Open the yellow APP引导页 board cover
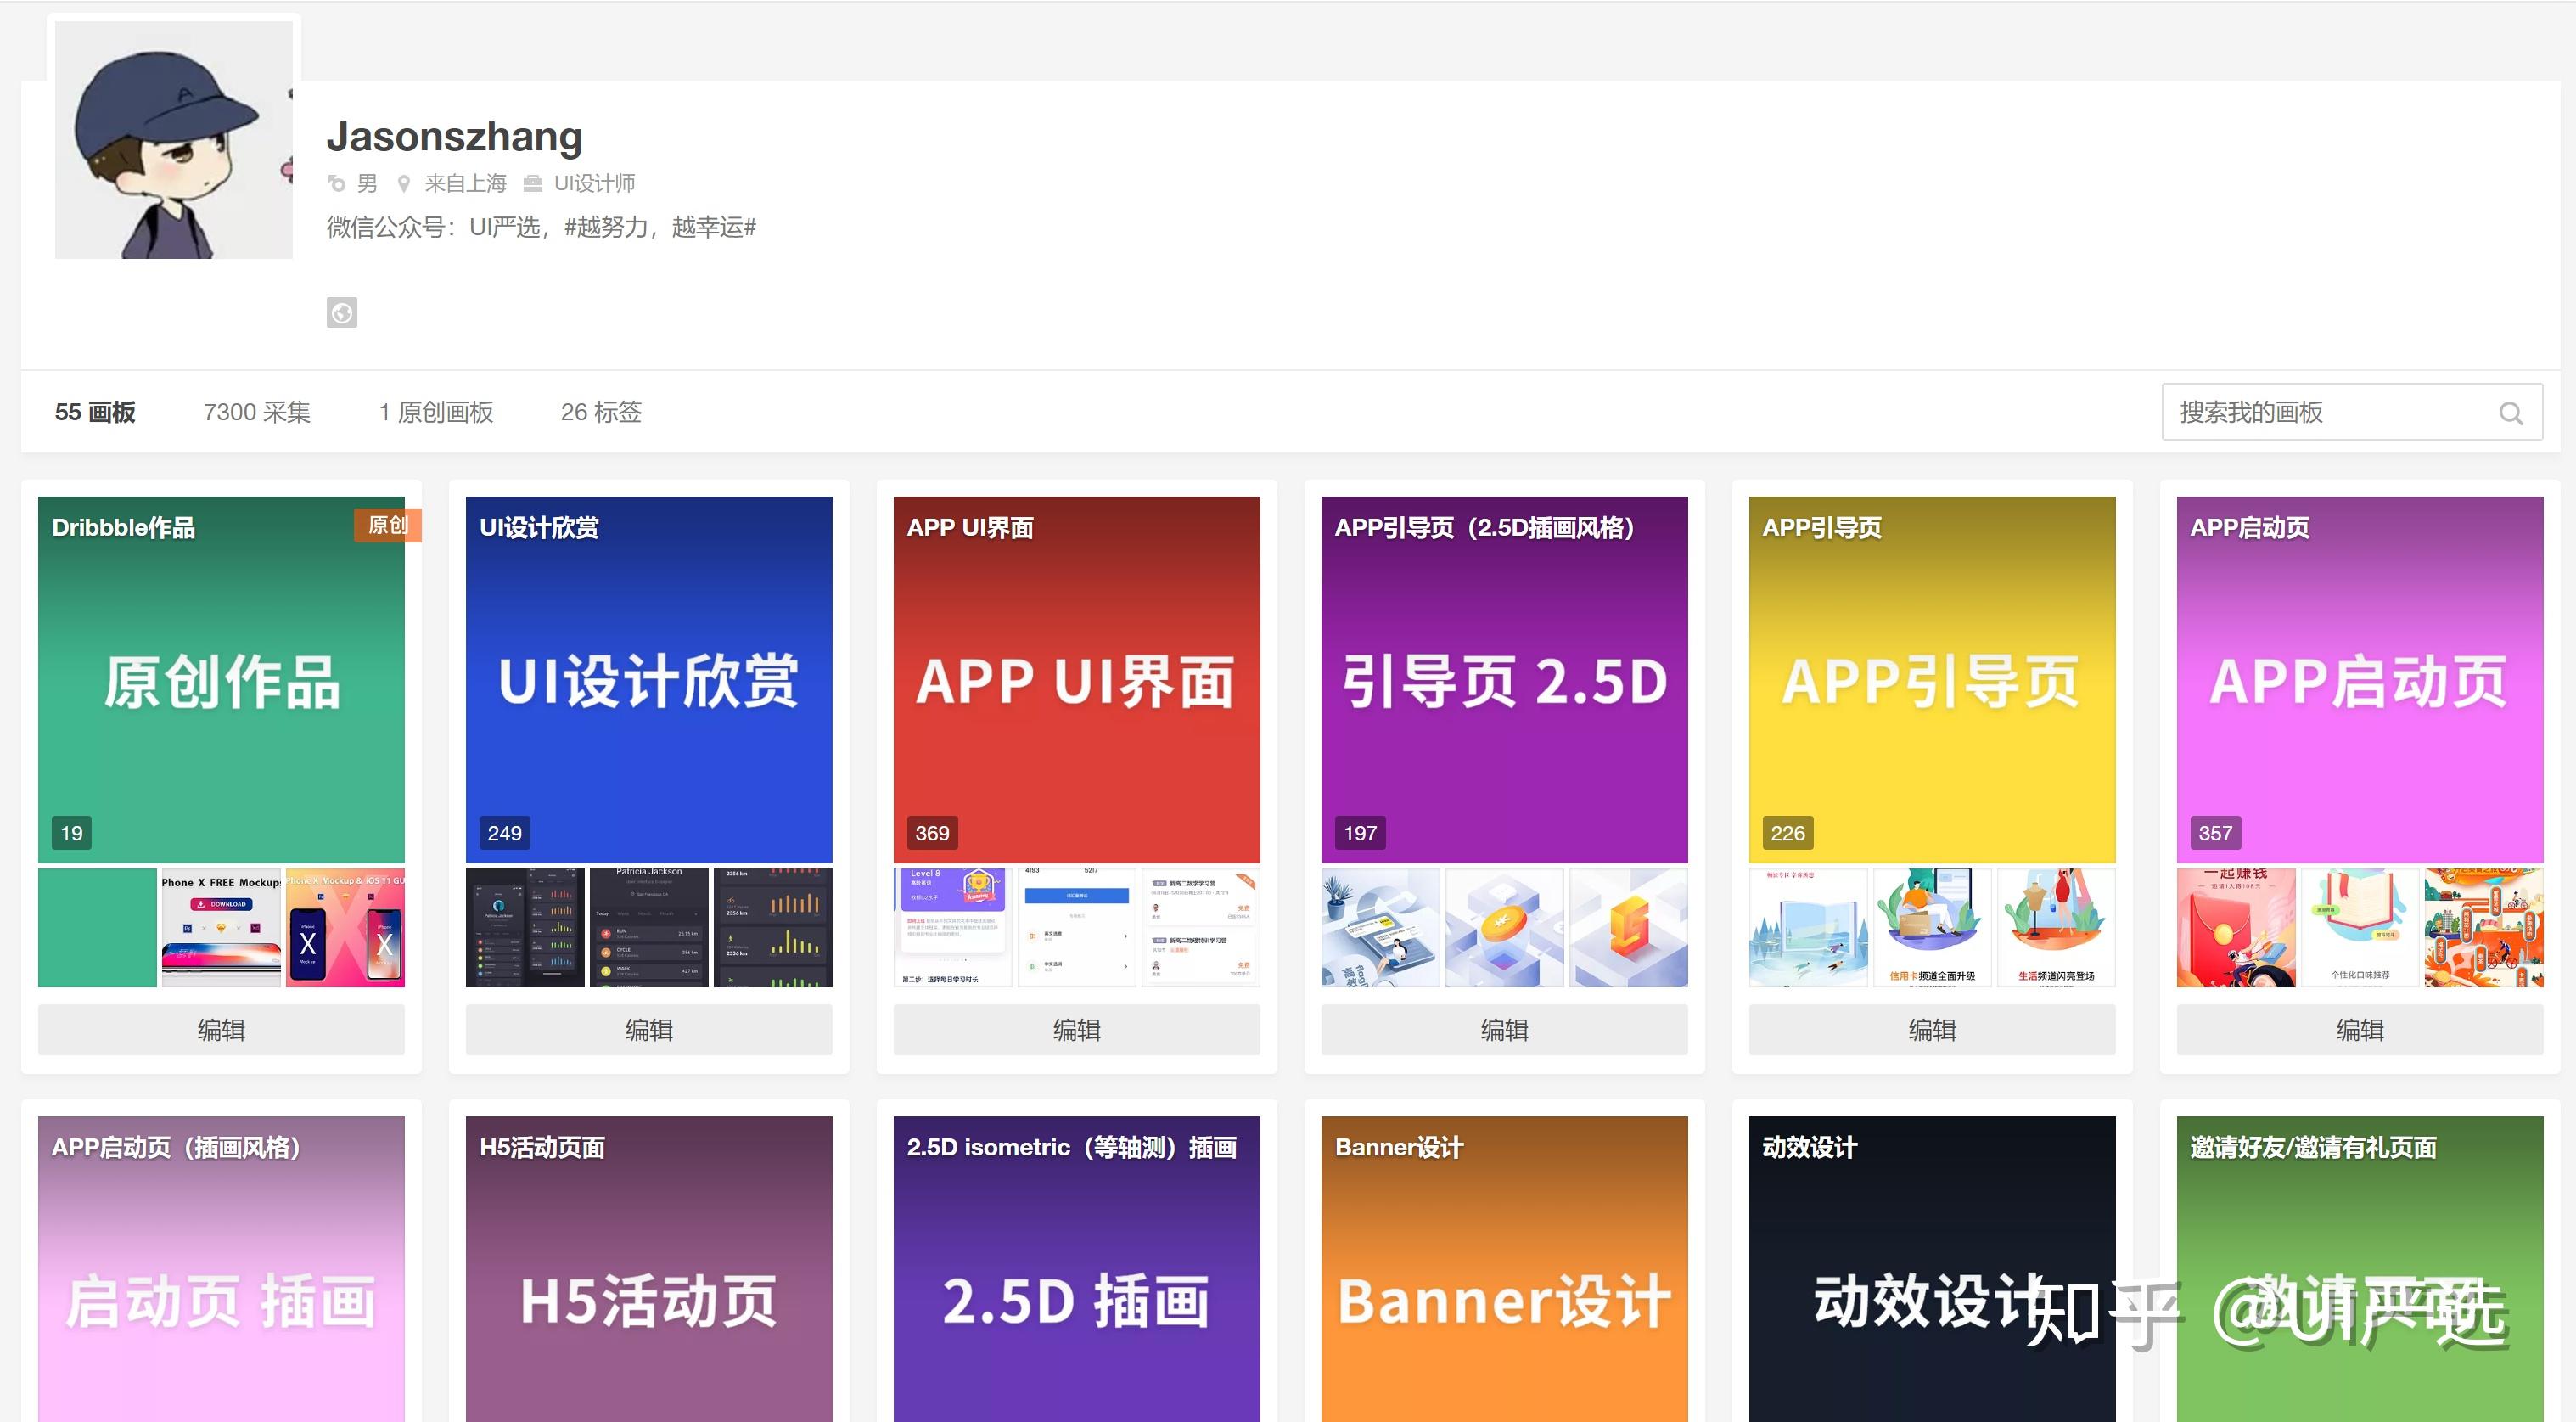2576x1422 pixels. (x=1932, y=680)
